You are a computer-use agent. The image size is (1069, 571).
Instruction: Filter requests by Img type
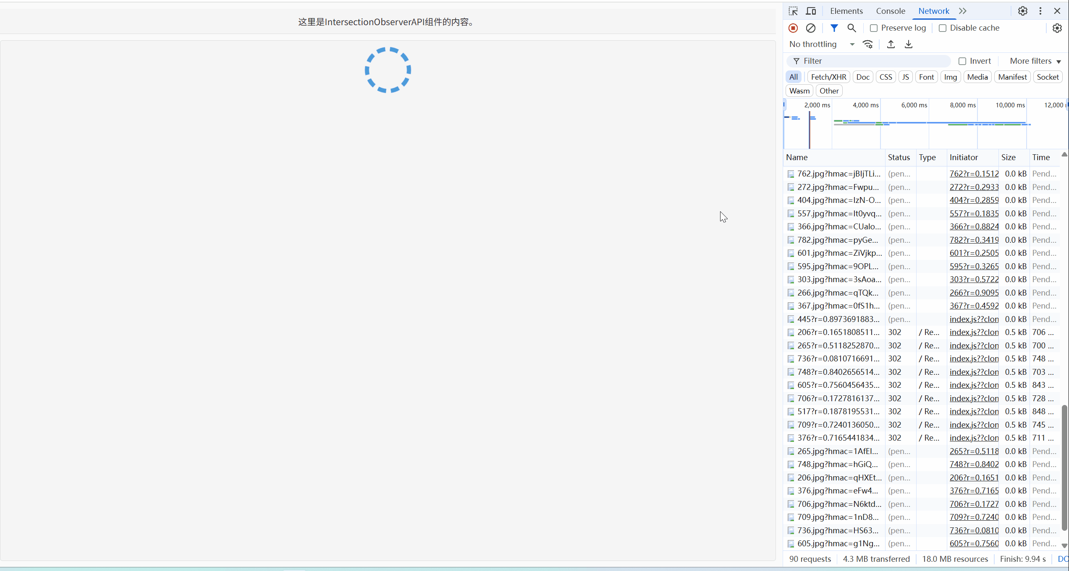pos(950,77)
